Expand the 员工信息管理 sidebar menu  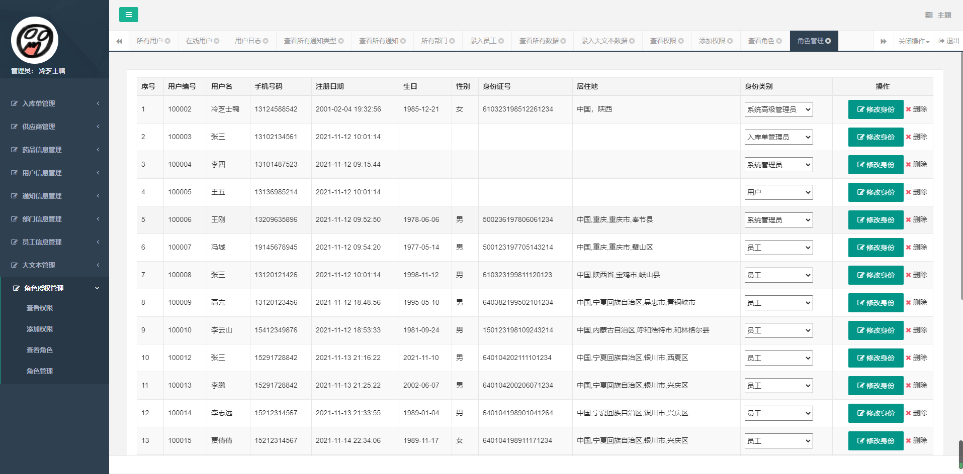coord(54,242)
